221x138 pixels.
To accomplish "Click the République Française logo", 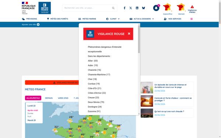I will [x=28, y=8].
